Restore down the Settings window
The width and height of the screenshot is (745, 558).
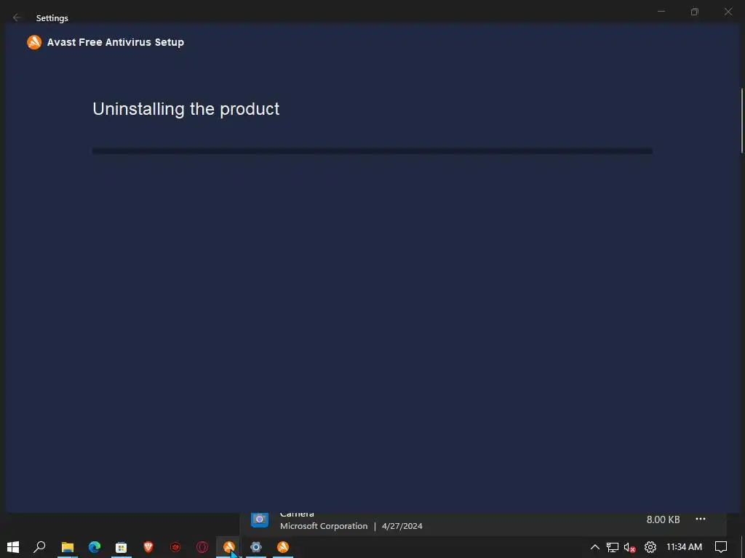pyautogui.click(x=695, y=12)
